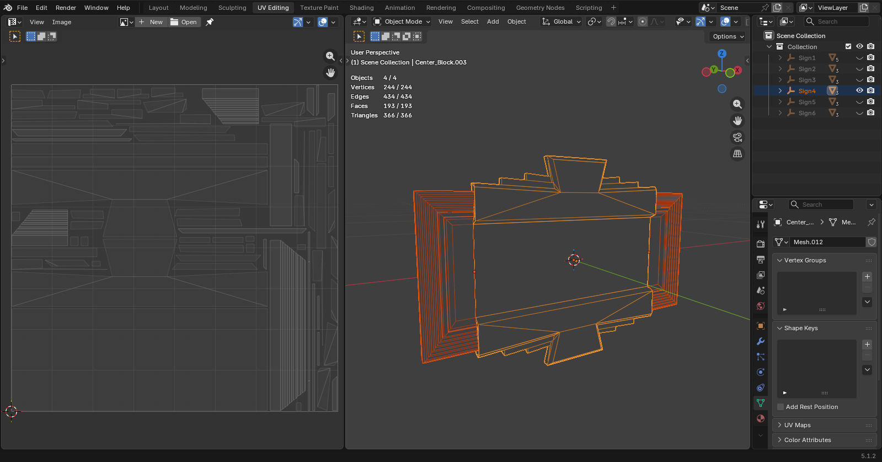
Task: Select the hand pan tool in UV editor
Action: click(x=330, y=73)
